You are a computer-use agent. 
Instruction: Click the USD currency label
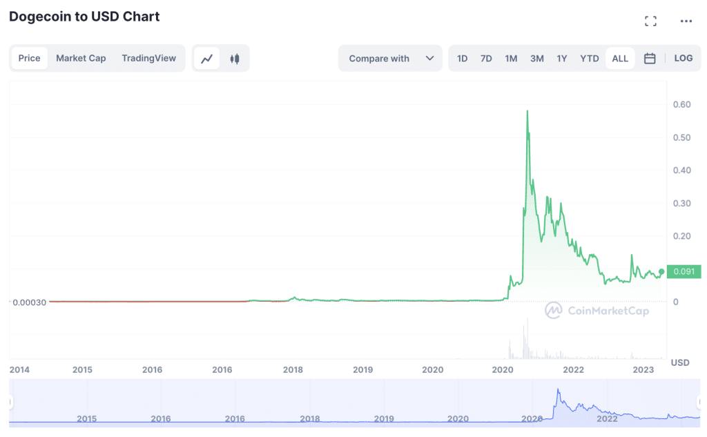click(x=680, y=362)
